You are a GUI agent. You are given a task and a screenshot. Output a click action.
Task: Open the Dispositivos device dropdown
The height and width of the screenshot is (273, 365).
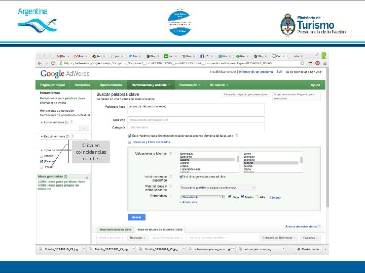[x=217, y=188]
